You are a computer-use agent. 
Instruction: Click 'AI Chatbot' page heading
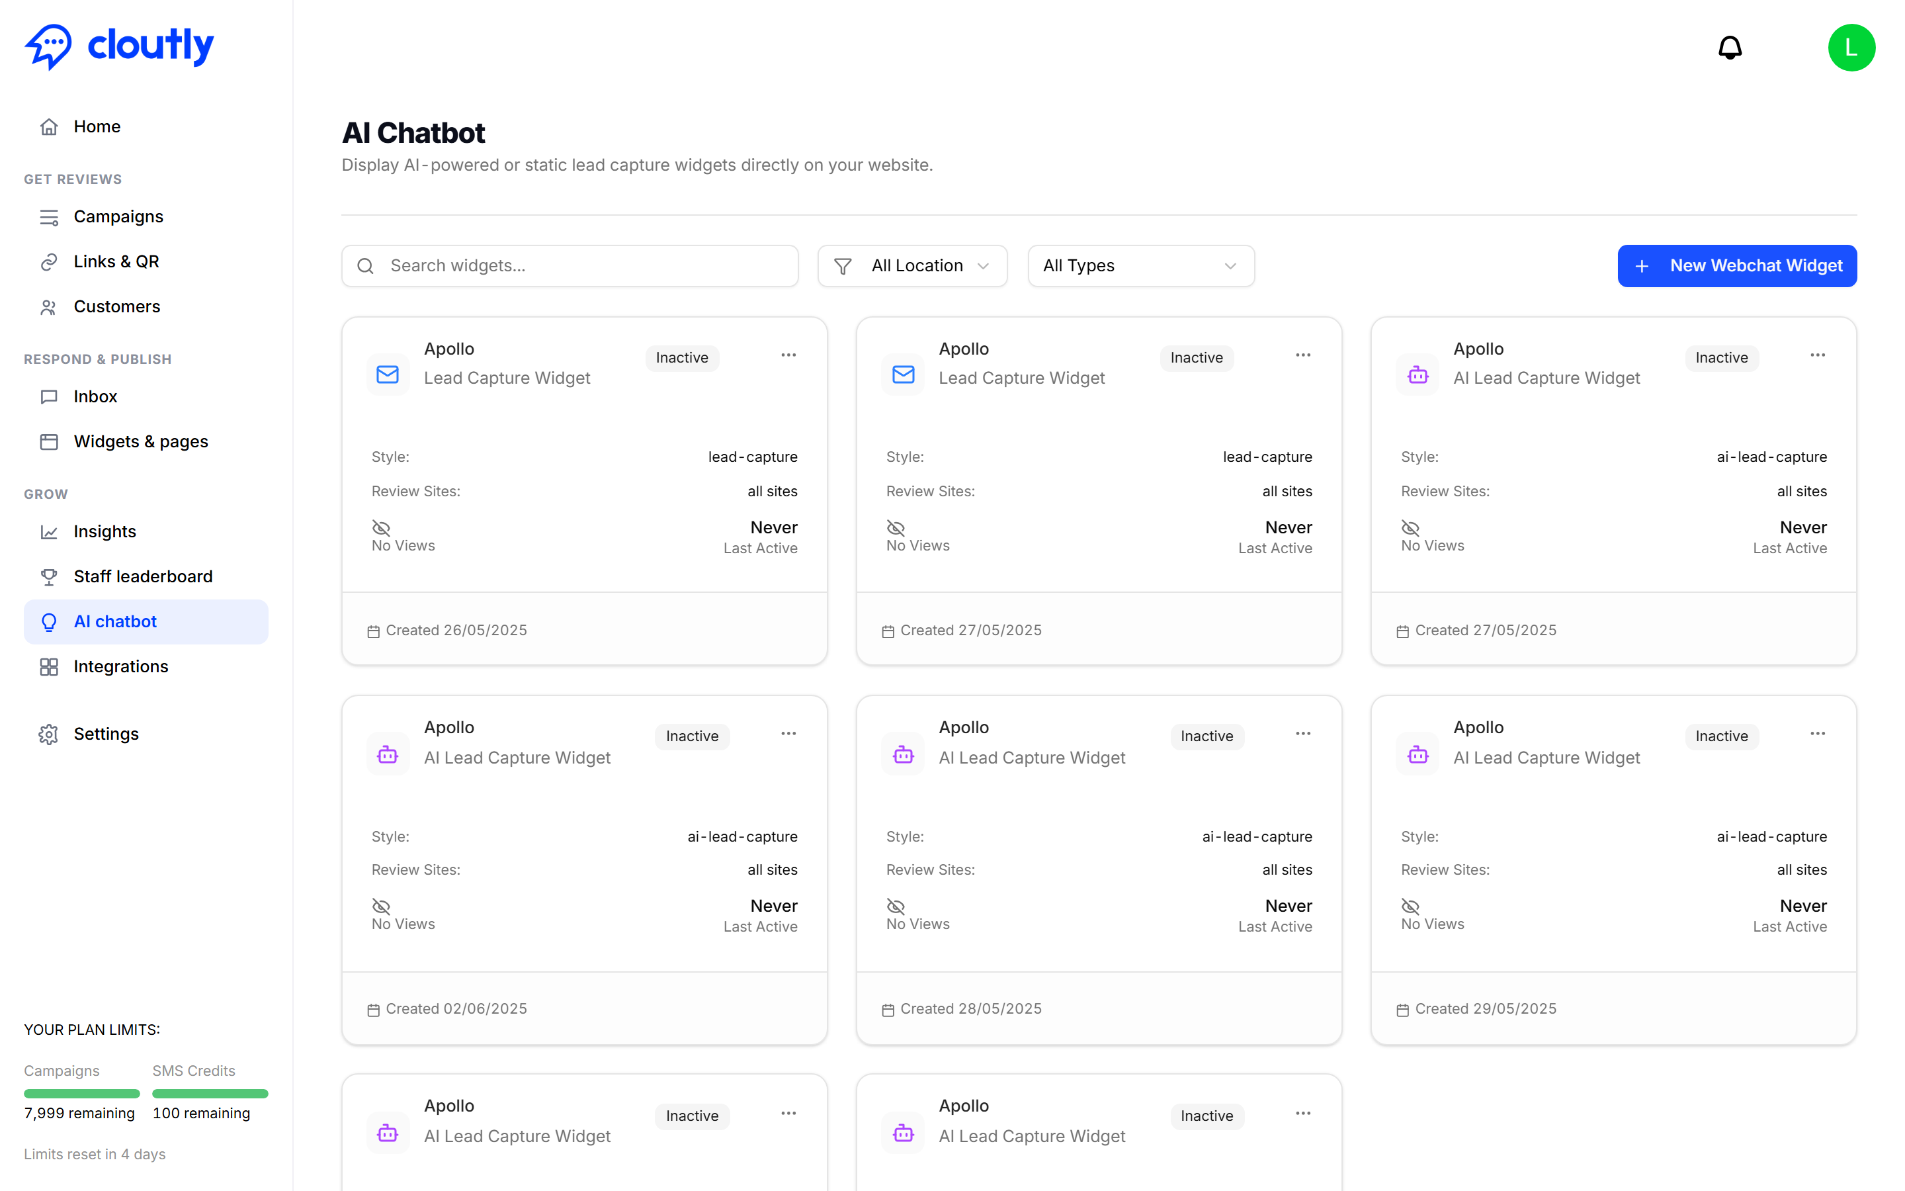tap(413, 133)
